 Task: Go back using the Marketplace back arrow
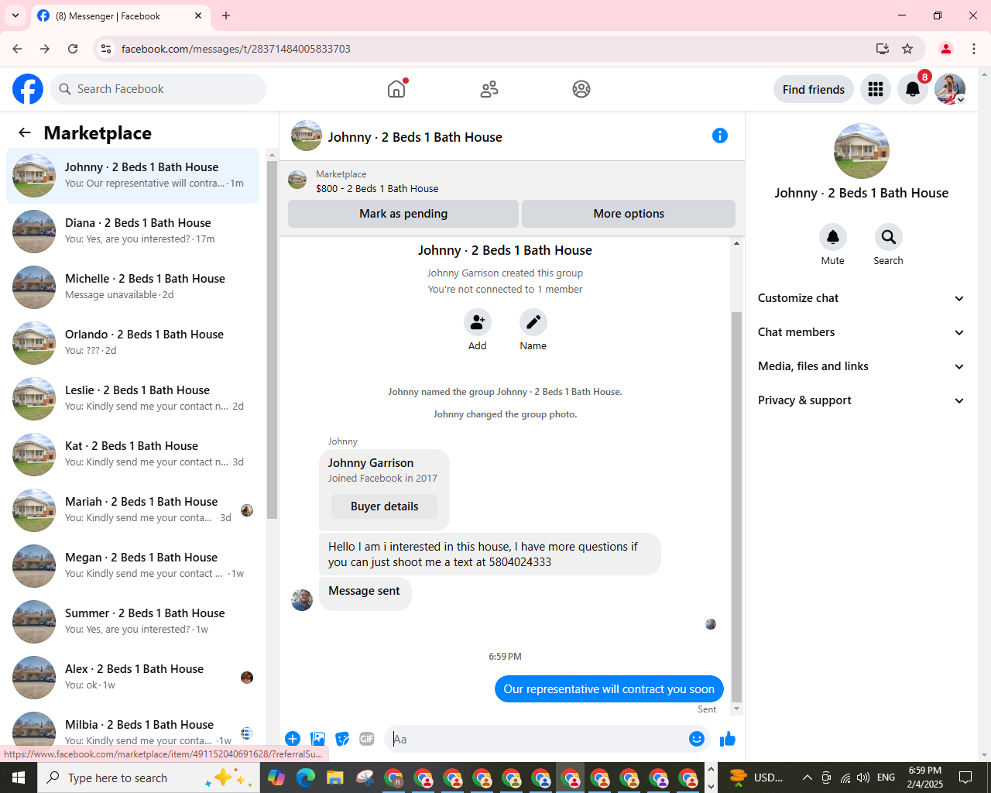tap(25, 132)
